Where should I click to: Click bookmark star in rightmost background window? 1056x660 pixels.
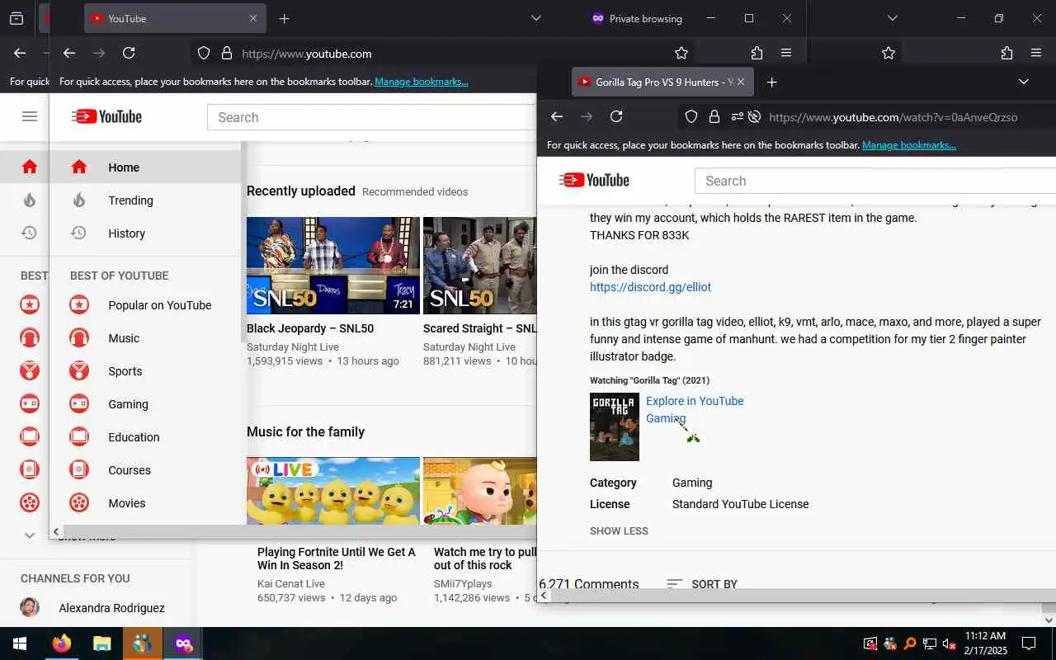click(x=889, y=53)
